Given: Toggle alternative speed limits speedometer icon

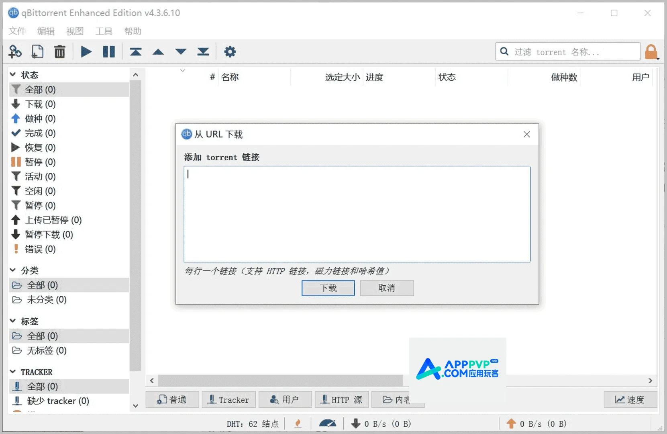Looking at the screenshot, I should [327, 424].
